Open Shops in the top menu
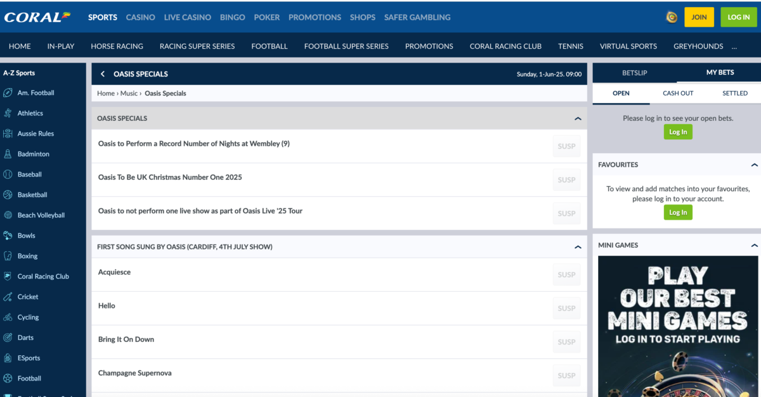761x397 pixels. pyautogui.click(x=363, y=17)
